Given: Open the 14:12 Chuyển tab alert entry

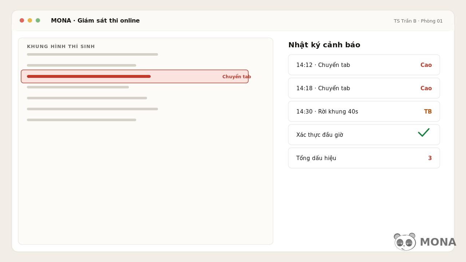Looking at the screenshot, I should pos(364,65).
